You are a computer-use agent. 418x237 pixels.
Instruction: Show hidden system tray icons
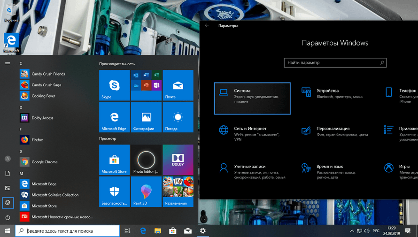352,231
